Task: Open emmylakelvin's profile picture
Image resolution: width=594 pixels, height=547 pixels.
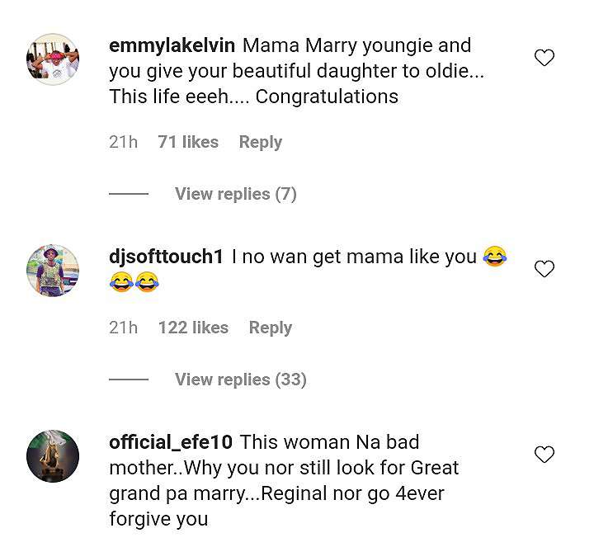Action: point(53,59)
